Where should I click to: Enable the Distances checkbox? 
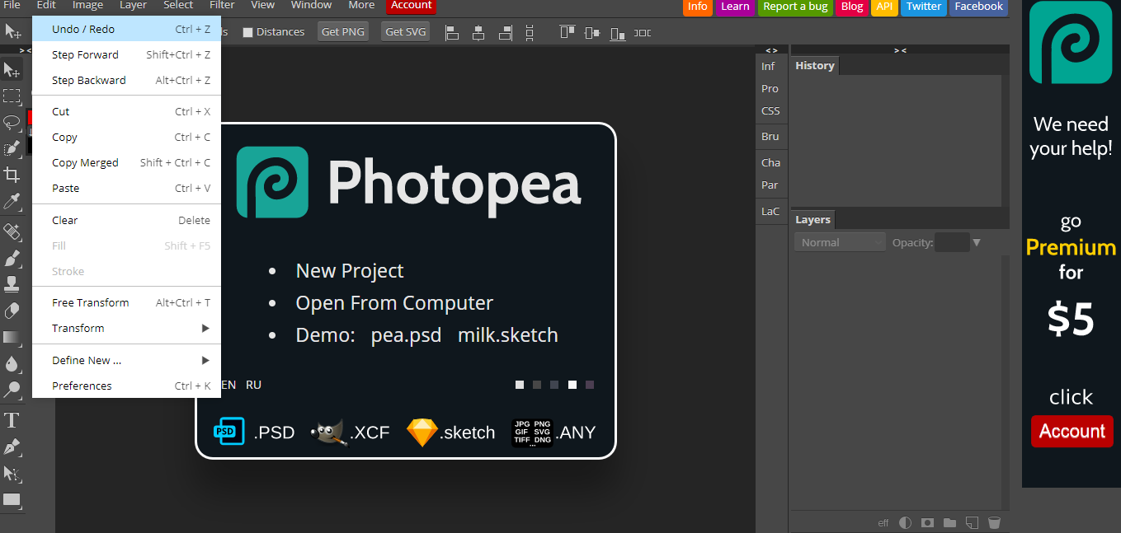coord(247,32)
